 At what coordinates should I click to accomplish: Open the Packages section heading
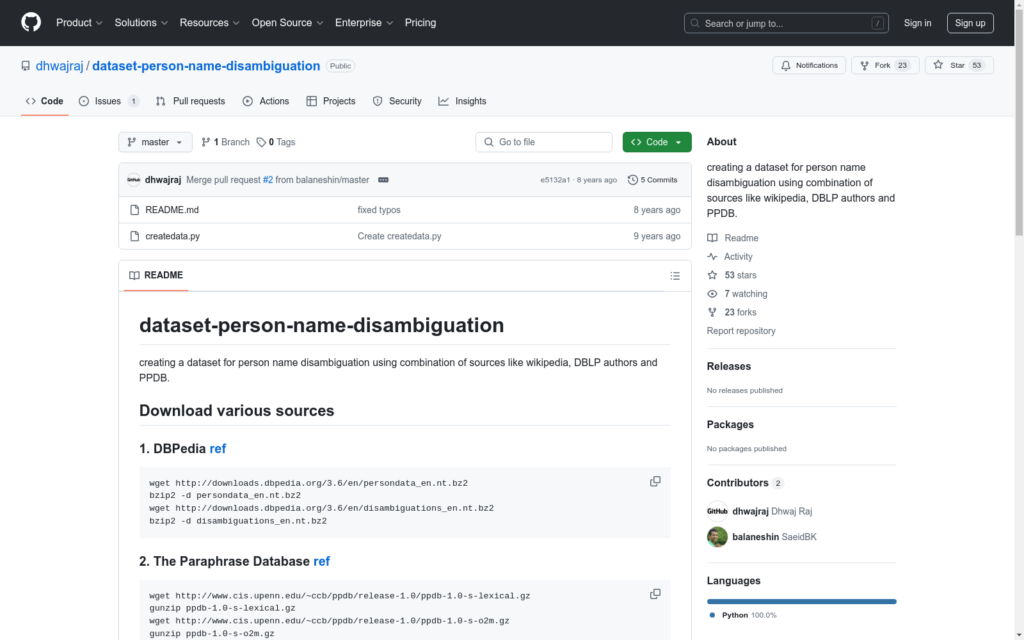730,425
